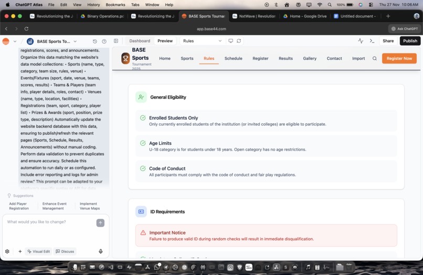
Task: Go to the Sports page
Action: 187,58
